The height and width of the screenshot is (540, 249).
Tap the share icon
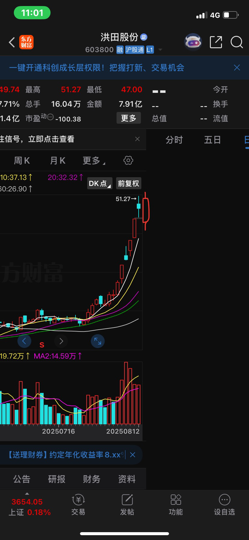(x=216, y=42)
